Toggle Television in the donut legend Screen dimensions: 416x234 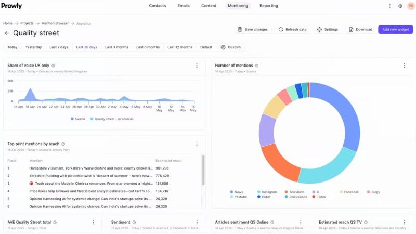point(294,192)
